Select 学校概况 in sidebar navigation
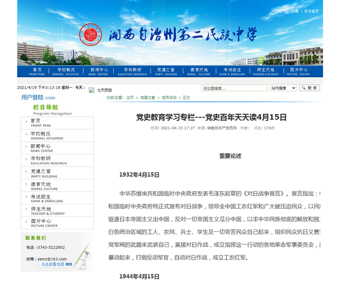This screenshot has height=283, width=351. [57, 135]
